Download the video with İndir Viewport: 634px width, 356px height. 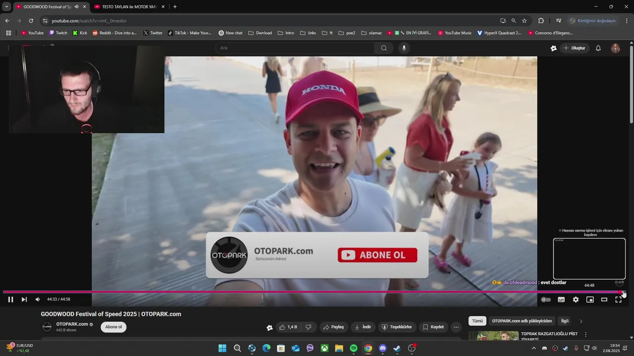pyautogui.click(x=363, y=327)
